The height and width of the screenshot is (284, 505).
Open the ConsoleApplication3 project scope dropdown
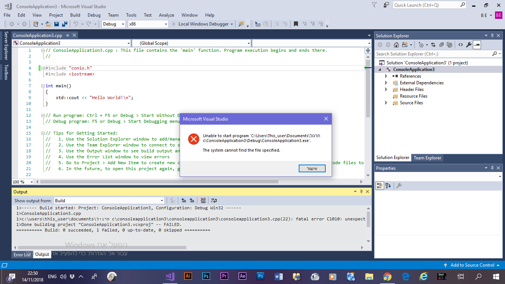[x=71, y=43]
